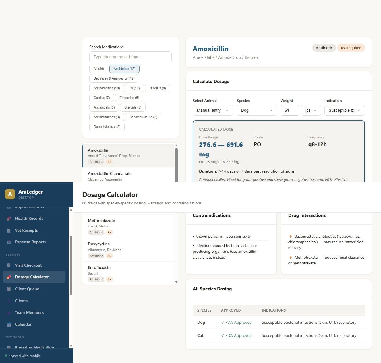Image resolution: width=381 pixels, height=363 pixels.
Task: Click the Visit Checkout icon
Action: [9, 265]
